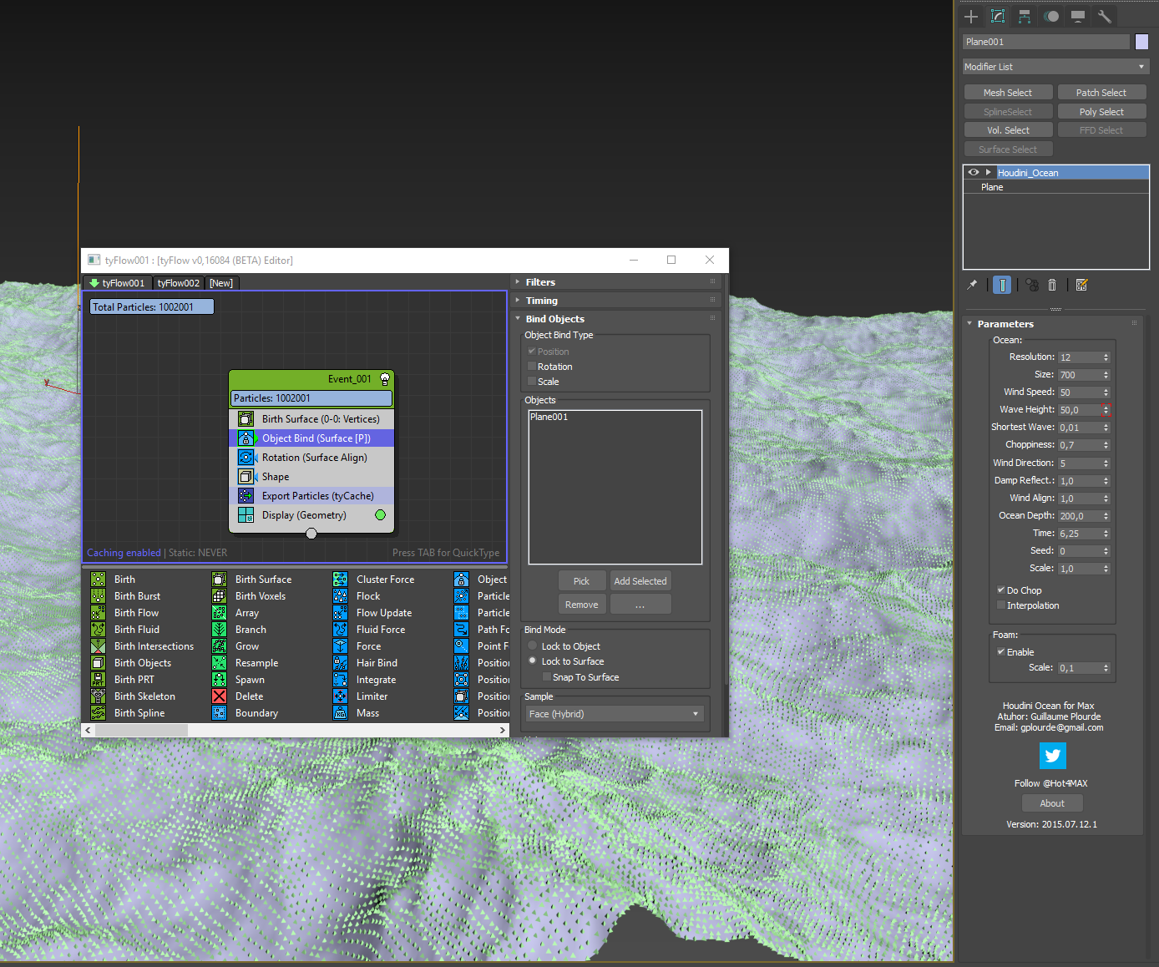The width and height of the screenshot is (1159, 967).
Task: Select the Cluster Force operator icon
Action: [341, 580]
